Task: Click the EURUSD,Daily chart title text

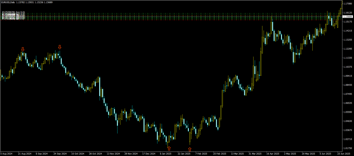Action: click(8, 2)
